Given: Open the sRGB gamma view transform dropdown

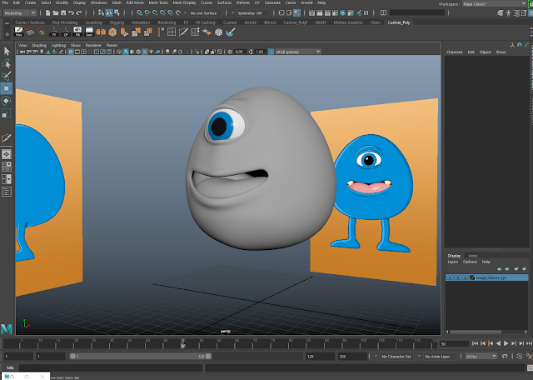Looking at the screenshot, I should point(298,52).
